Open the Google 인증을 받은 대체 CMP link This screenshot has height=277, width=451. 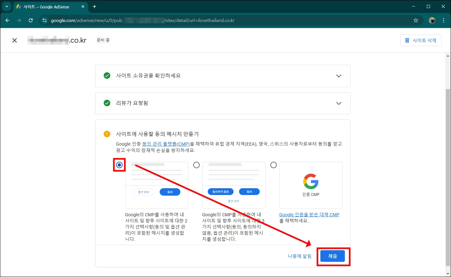(309, 214)
